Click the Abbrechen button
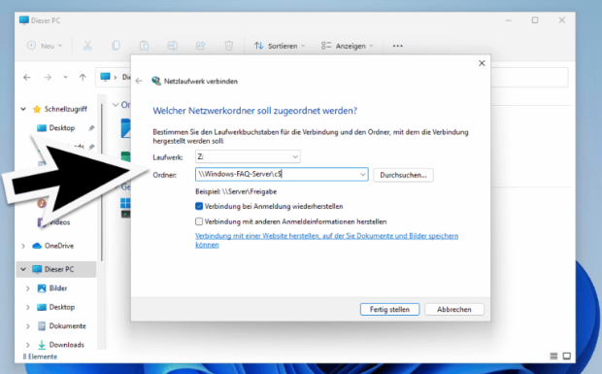Image resolution: width=602 pixels, height=374 pixels. pyautogui.click(x=454, y=309)
